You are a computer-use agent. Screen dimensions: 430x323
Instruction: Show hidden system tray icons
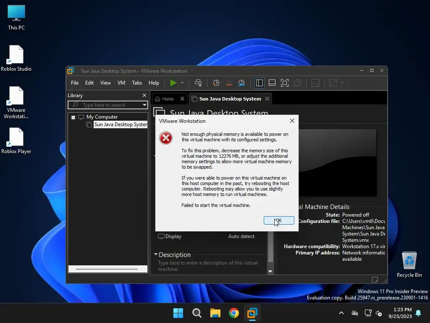point(341,313)
